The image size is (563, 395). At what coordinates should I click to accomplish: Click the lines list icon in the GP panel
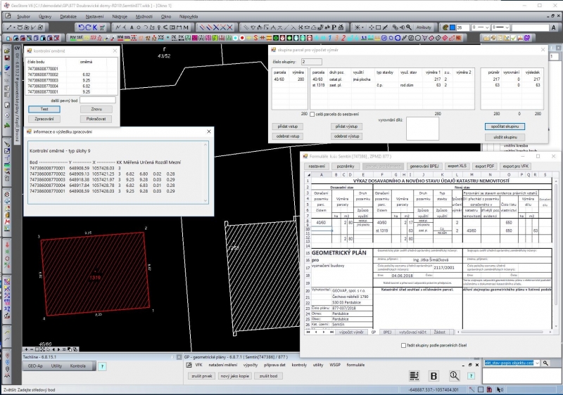pos(414,375)
